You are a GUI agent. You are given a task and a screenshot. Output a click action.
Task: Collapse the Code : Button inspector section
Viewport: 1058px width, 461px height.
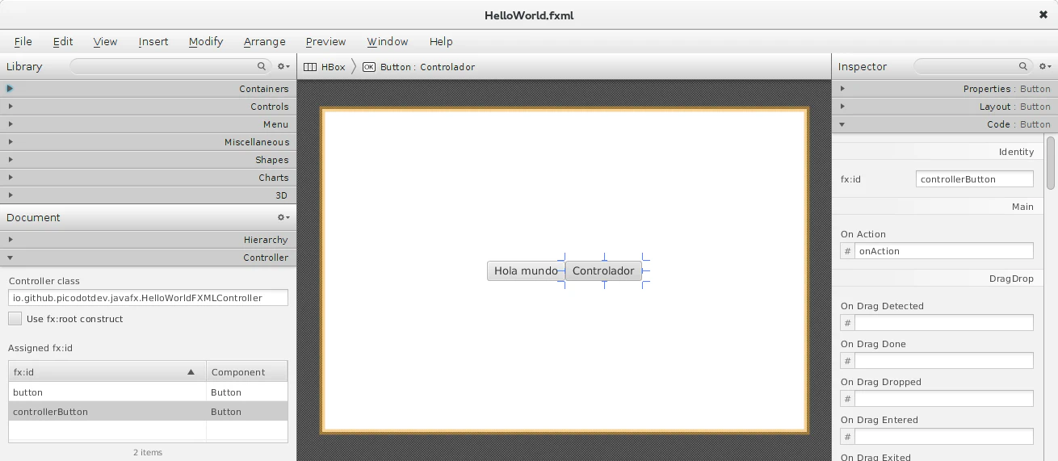coord(842,124)
